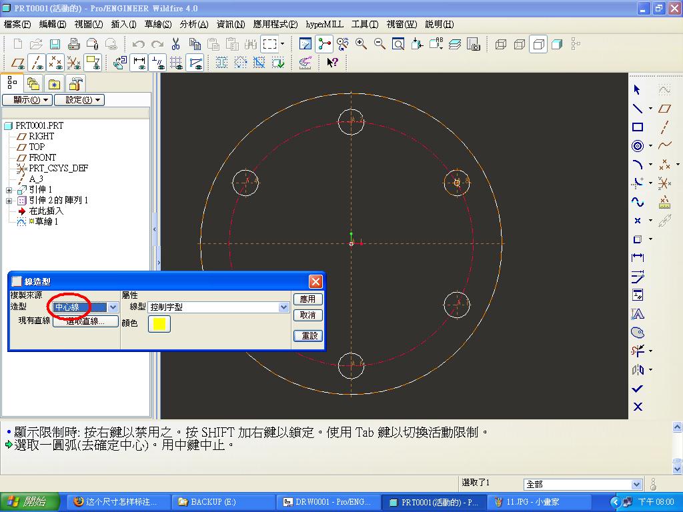
Task: Click the blue checkmark to finish sketch
Action: [x=637, y=389]
